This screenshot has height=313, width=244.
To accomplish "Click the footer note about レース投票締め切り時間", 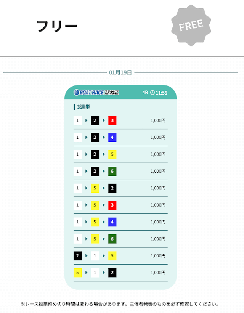I will click(x=120, y=304).
